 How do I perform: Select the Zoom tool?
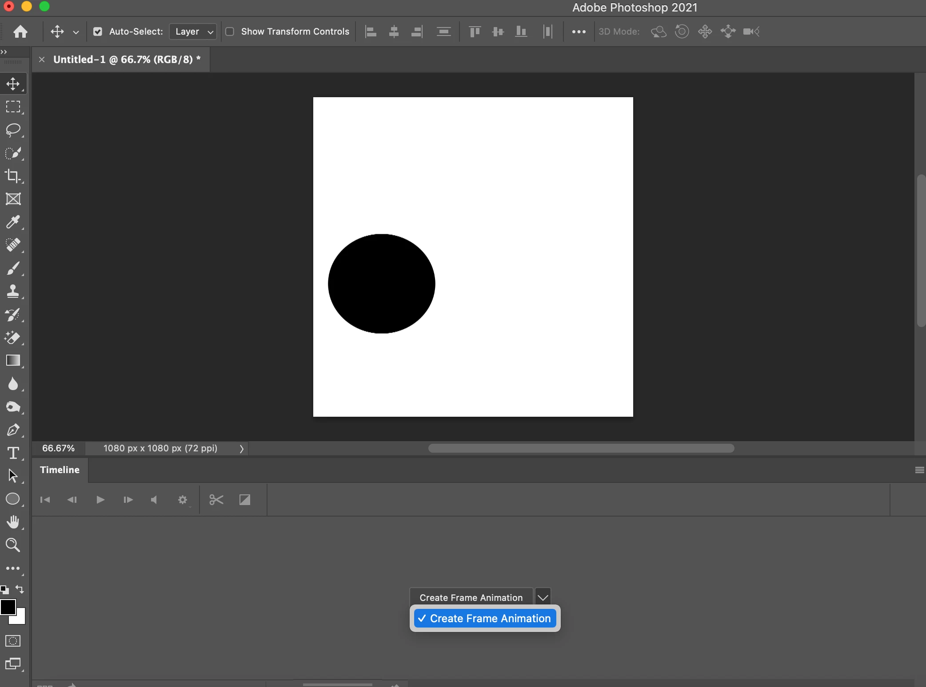(x=13, y=545)
